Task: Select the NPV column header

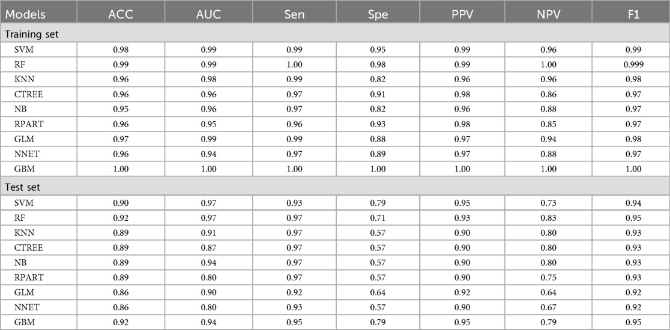Action: pos(548,14)
